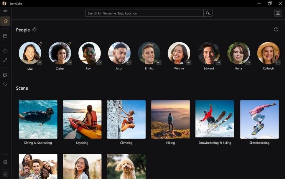Toggle the pin on Claire's avatar

pos(69,44)
